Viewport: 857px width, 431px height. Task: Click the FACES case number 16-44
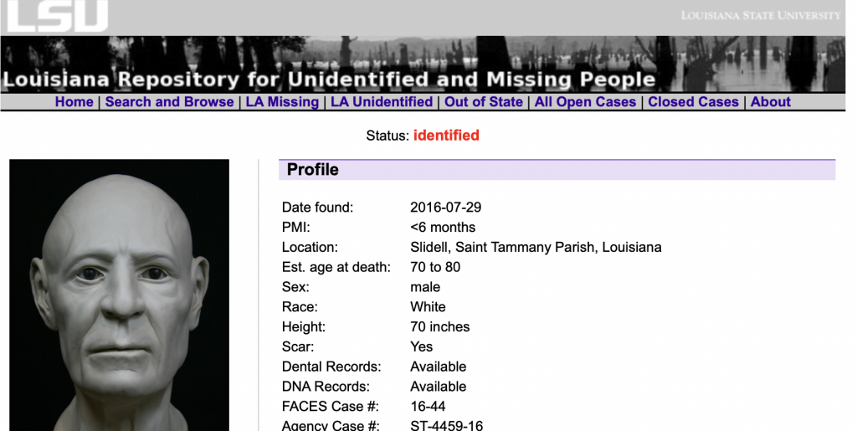coord(428,407)
